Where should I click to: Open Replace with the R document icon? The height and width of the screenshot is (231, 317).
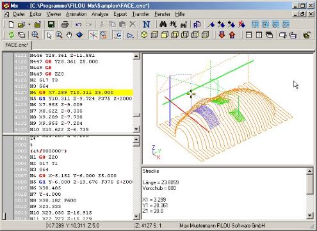tap(197, 24)
